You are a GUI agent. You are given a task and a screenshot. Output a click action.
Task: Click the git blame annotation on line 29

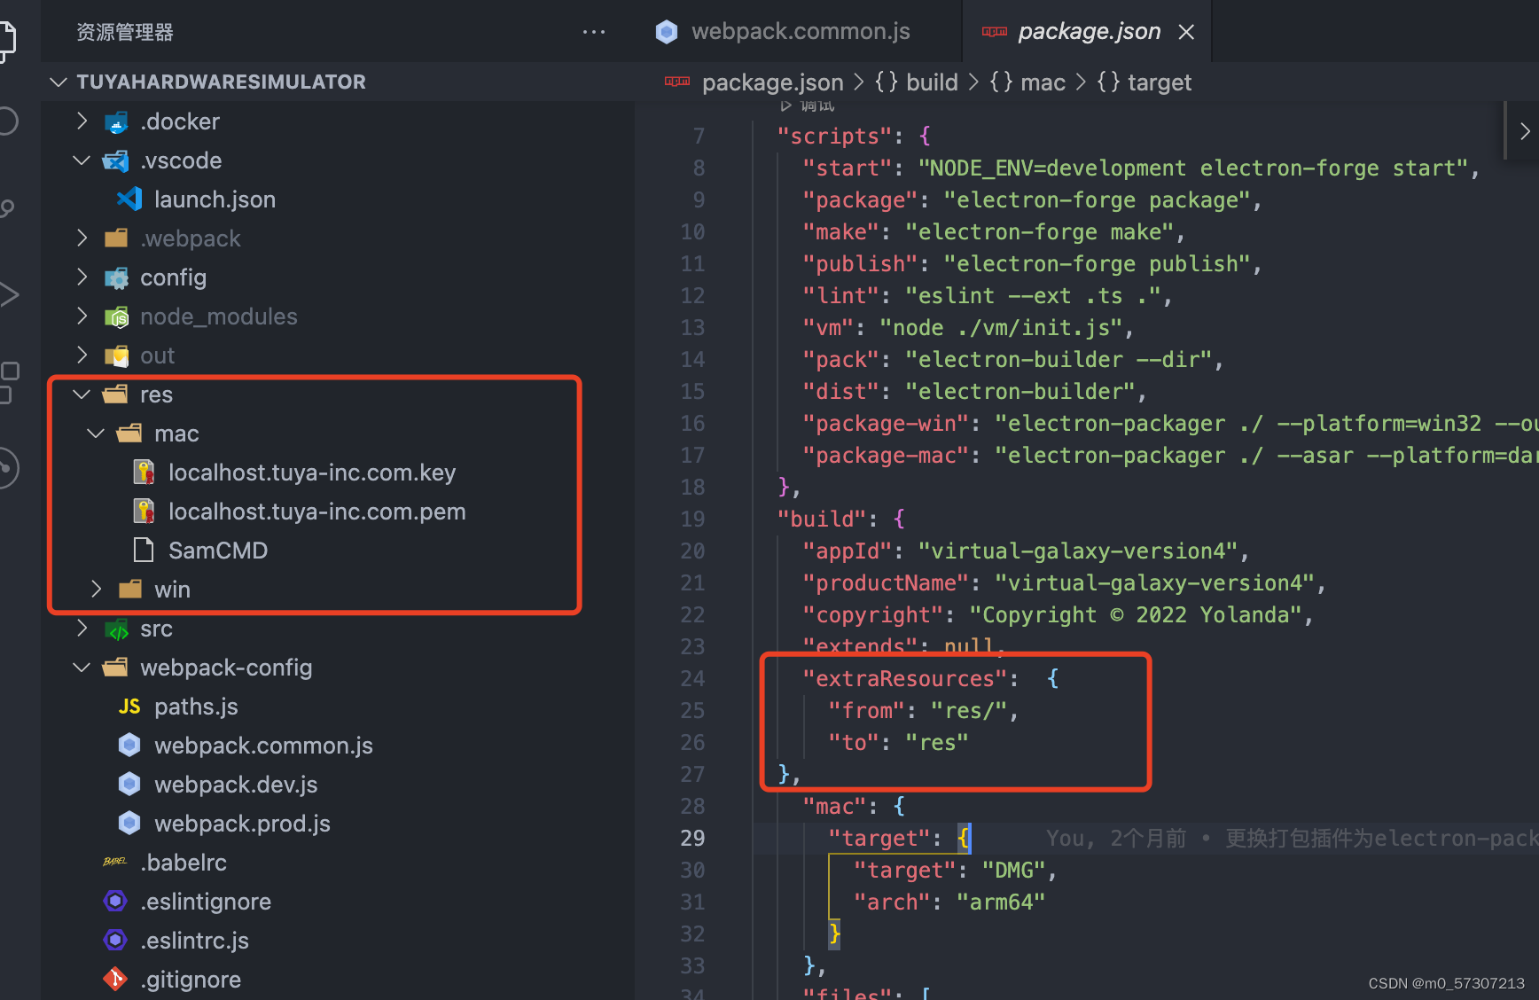(1292, 838)
